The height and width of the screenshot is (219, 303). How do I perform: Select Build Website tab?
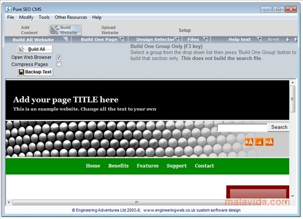tap(65, 30)
